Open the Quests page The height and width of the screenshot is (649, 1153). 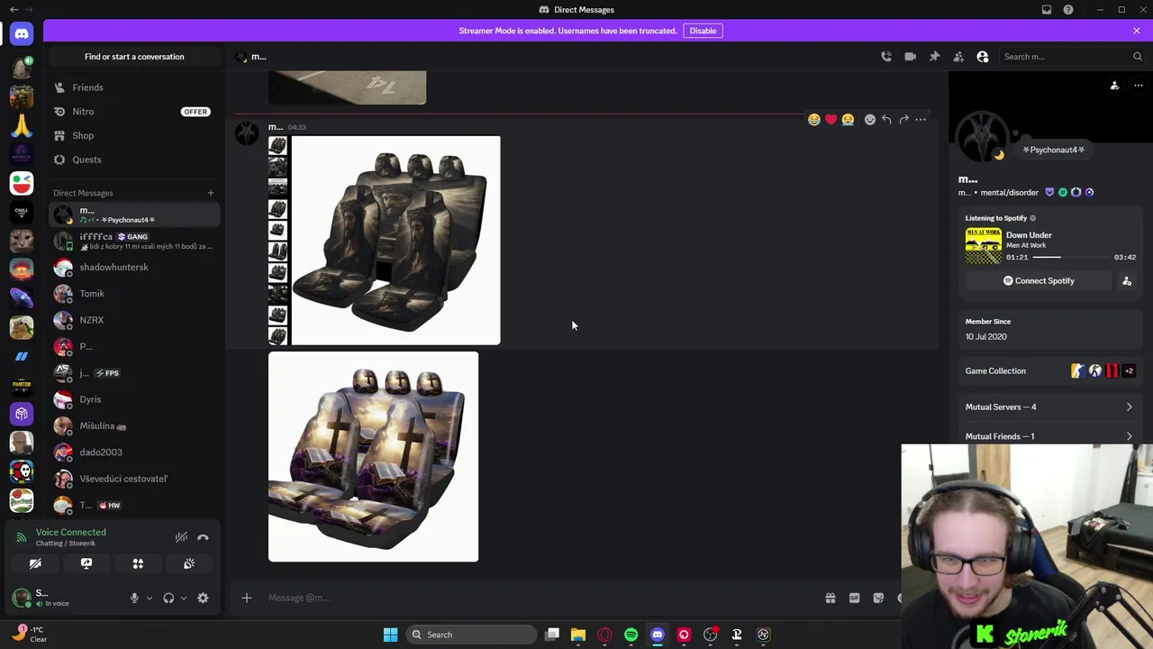[134, 160]
